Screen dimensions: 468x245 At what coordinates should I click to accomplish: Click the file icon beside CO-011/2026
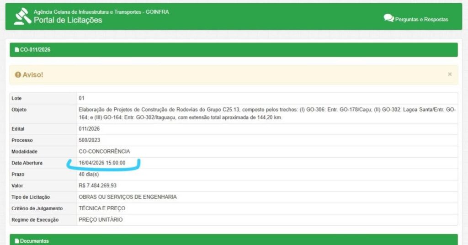(17, 50)
